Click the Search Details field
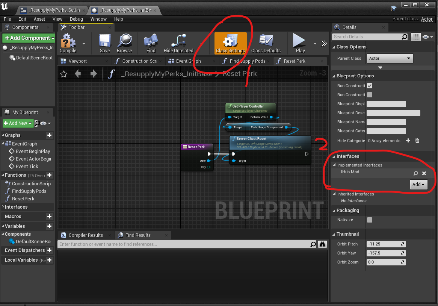Screen dimensions: 438x306 (x=370, y=37)
